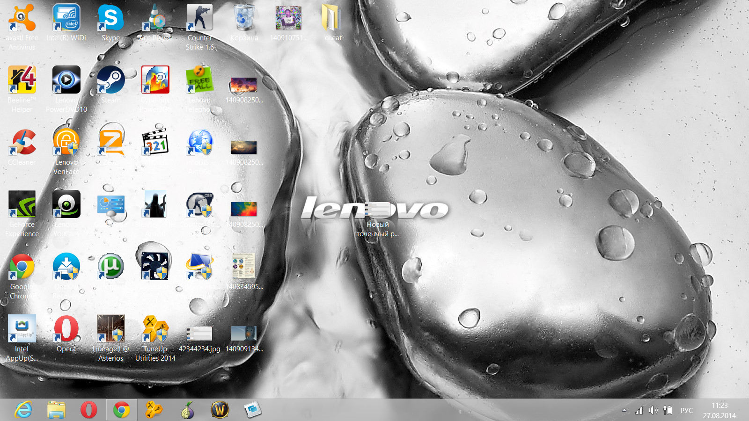Open File Explorer from the taskbar
This screenshot has height=421, width=749.
point(56,410)
